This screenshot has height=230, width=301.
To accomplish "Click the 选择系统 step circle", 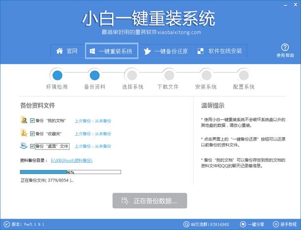I will (x=132, y=75).
